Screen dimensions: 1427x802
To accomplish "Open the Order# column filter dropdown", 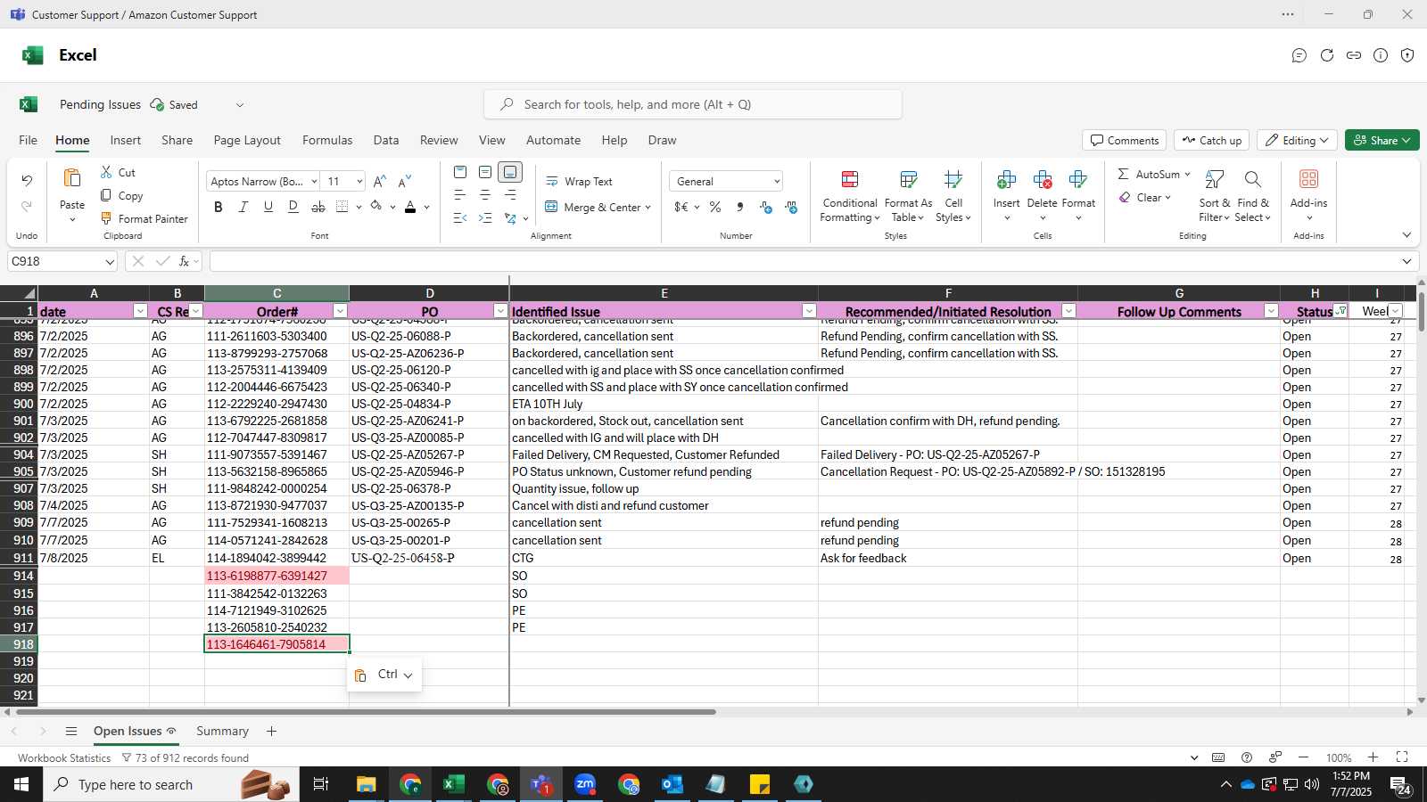I will coord(340,311).
